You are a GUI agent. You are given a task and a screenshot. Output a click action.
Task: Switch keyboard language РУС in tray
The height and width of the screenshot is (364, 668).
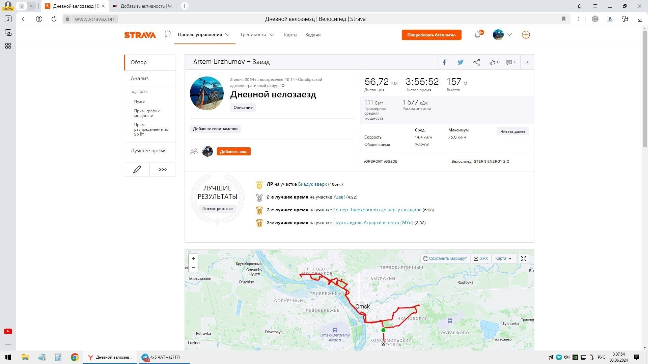coord(601,357)
